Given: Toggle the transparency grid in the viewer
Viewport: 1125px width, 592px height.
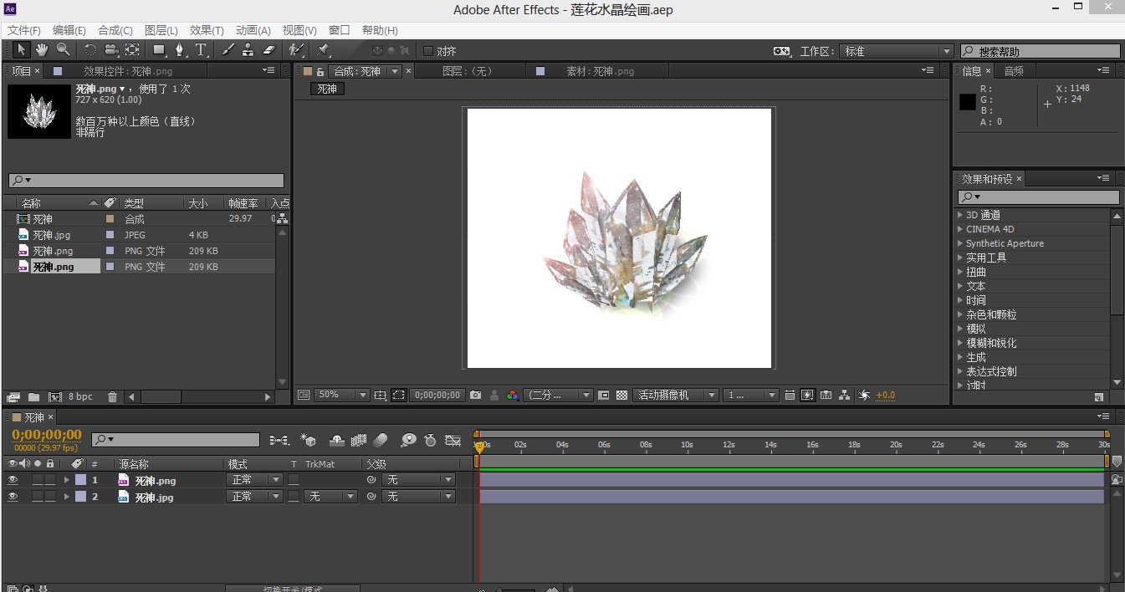Looking at the screenshot, I should click(621, 395).
